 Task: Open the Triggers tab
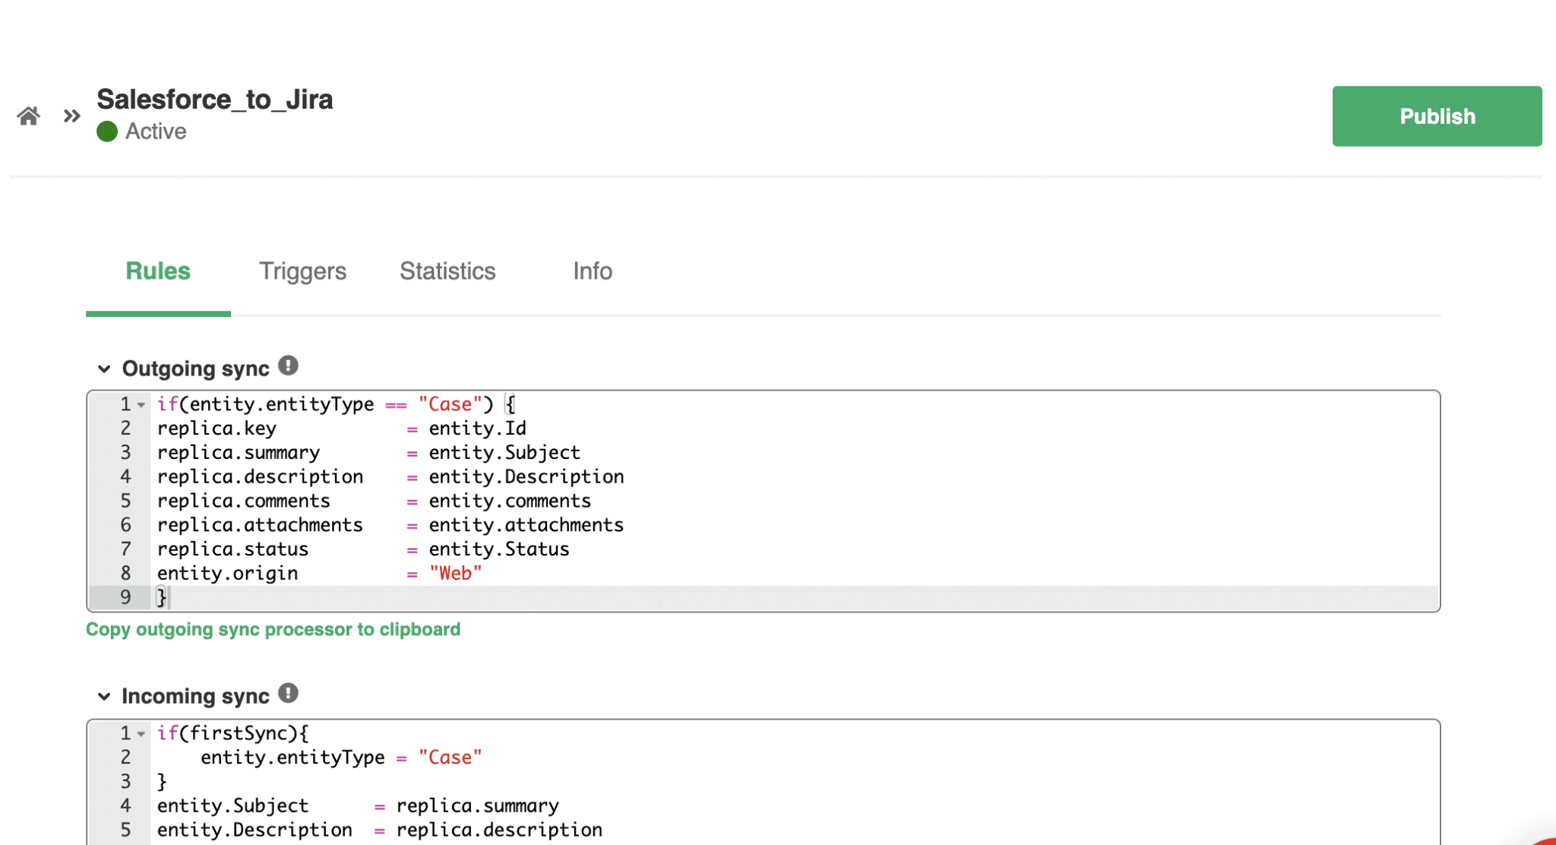tap(302, 271)
